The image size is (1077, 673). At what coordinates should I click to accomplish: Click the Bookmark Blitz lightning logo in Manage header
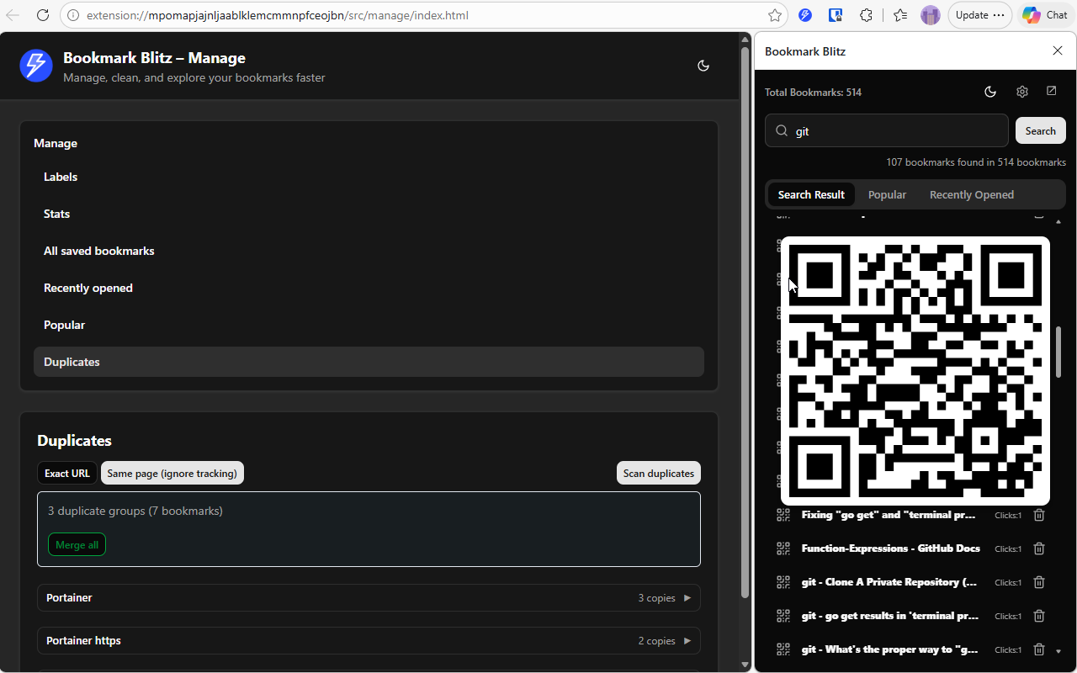[x=36, y=66]
